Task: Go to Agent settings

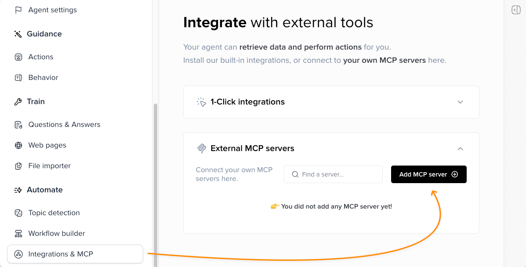Action: (52, 10)
